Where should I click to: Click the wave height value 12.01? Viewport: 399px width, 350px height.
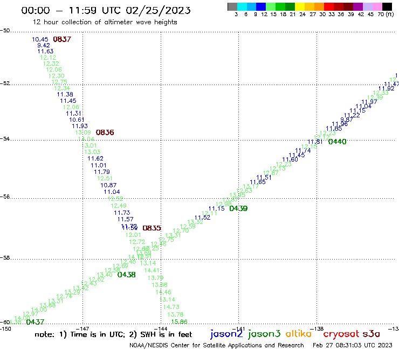pyautogui.click(x=133, y=235)
